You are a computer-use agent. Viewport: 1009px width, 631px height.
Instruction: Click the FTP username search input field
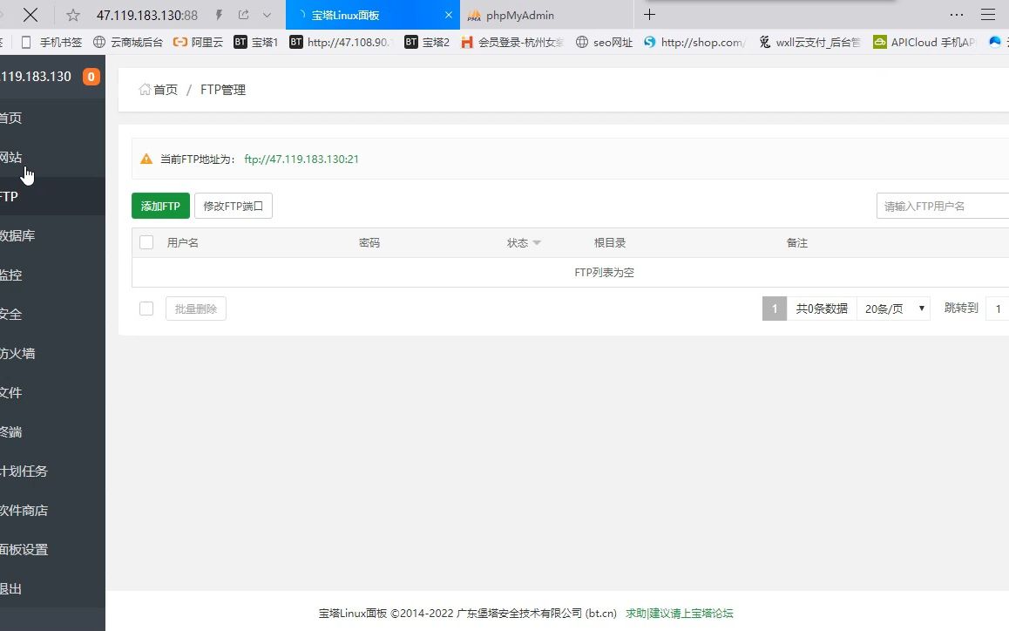click(941, 206)
